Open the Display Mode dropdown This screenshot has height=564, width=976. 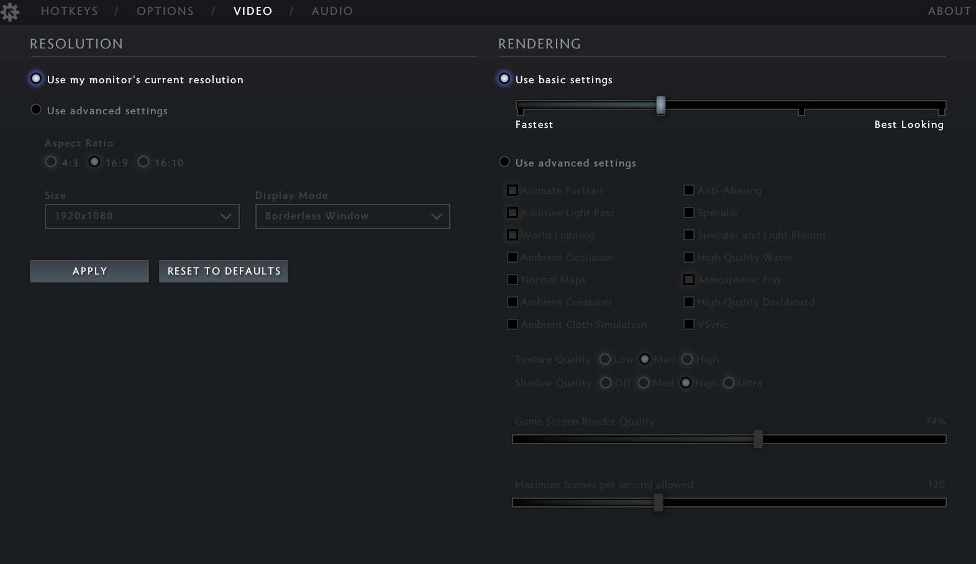pos(352,216)
